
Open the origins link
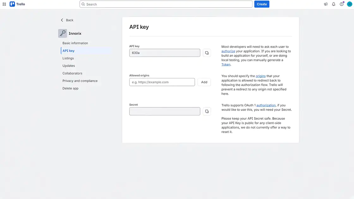[260, 76]
